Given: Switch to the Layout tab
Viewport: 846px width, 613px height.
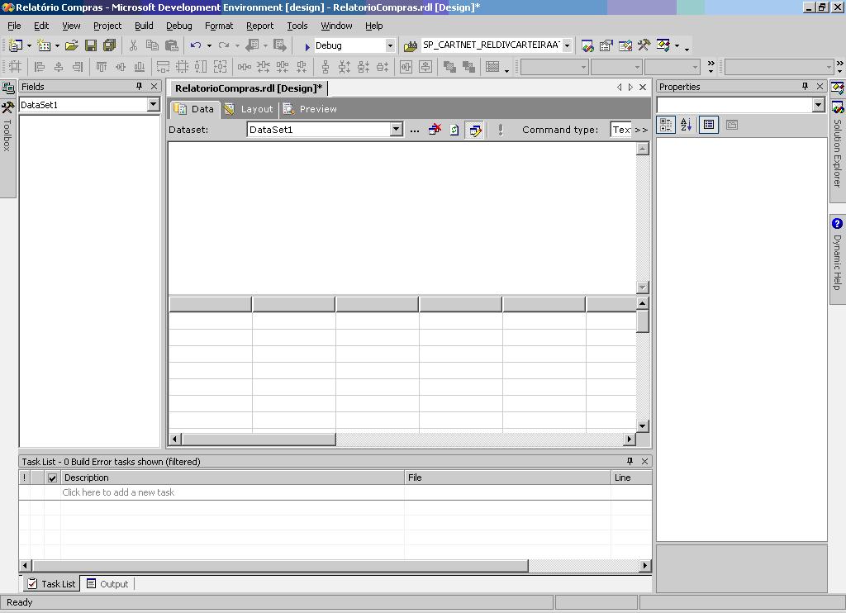Looking at the screenshot, I should (249, 109).
